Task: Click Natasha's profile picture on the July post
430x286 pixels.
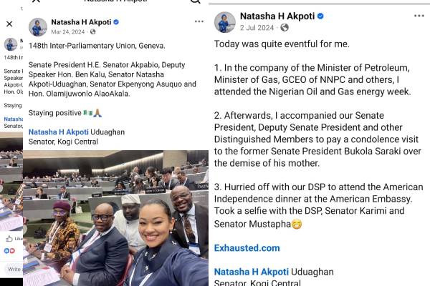Action: [x=224, y=21]
